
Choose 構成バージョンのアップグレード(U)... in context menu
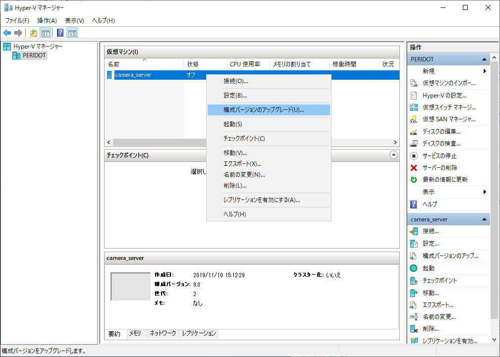click(269, 110)
